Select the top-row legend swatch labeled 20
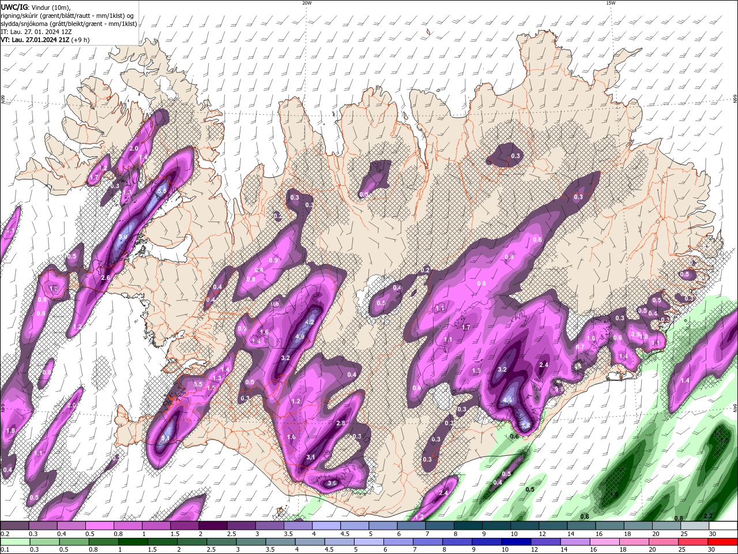Image resolution: width=738 pixels, height=554 pixels. 667,526
